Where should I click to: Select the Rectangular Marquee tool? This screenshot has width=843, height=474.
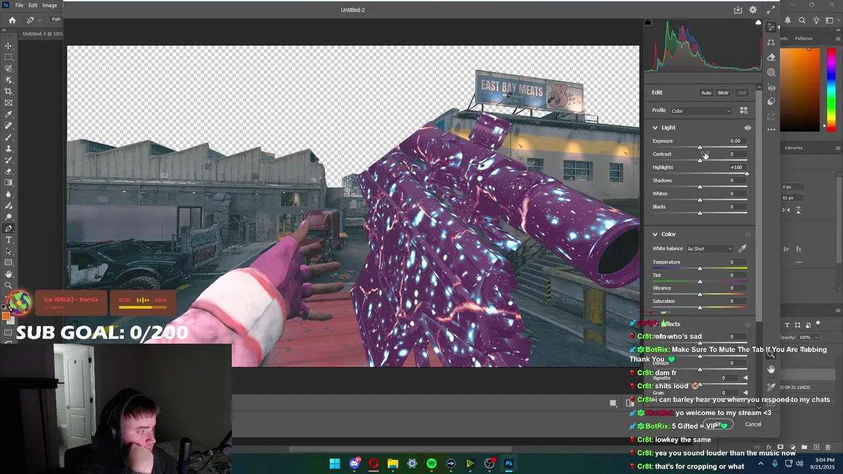coord(9,57)
